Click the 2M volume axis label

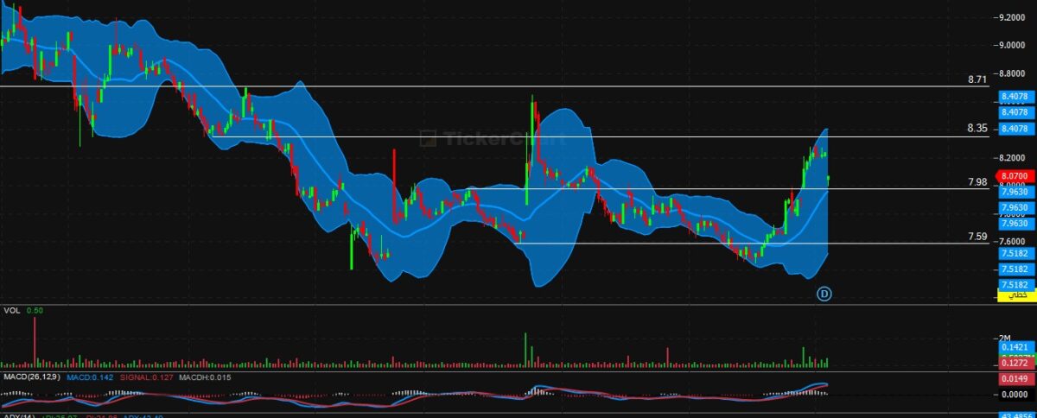click(x=1005, y=337)
